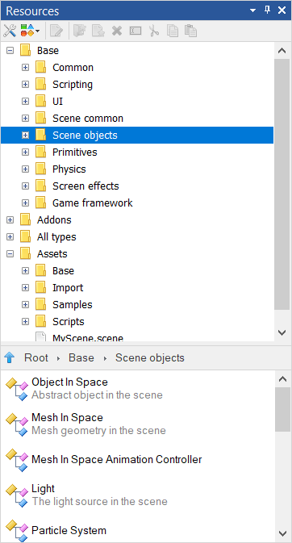
Task: Open the colored shapes filter dropdown
Action: (x=30, y=31)
